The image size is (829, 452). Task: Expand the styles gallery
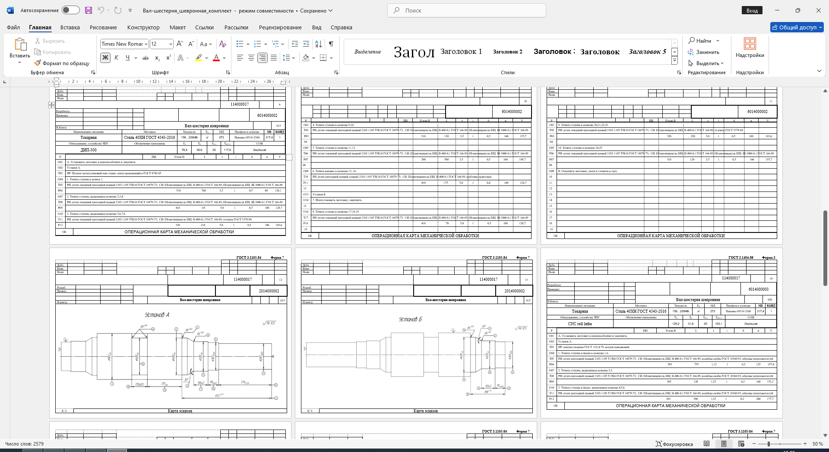pos(674,61)
